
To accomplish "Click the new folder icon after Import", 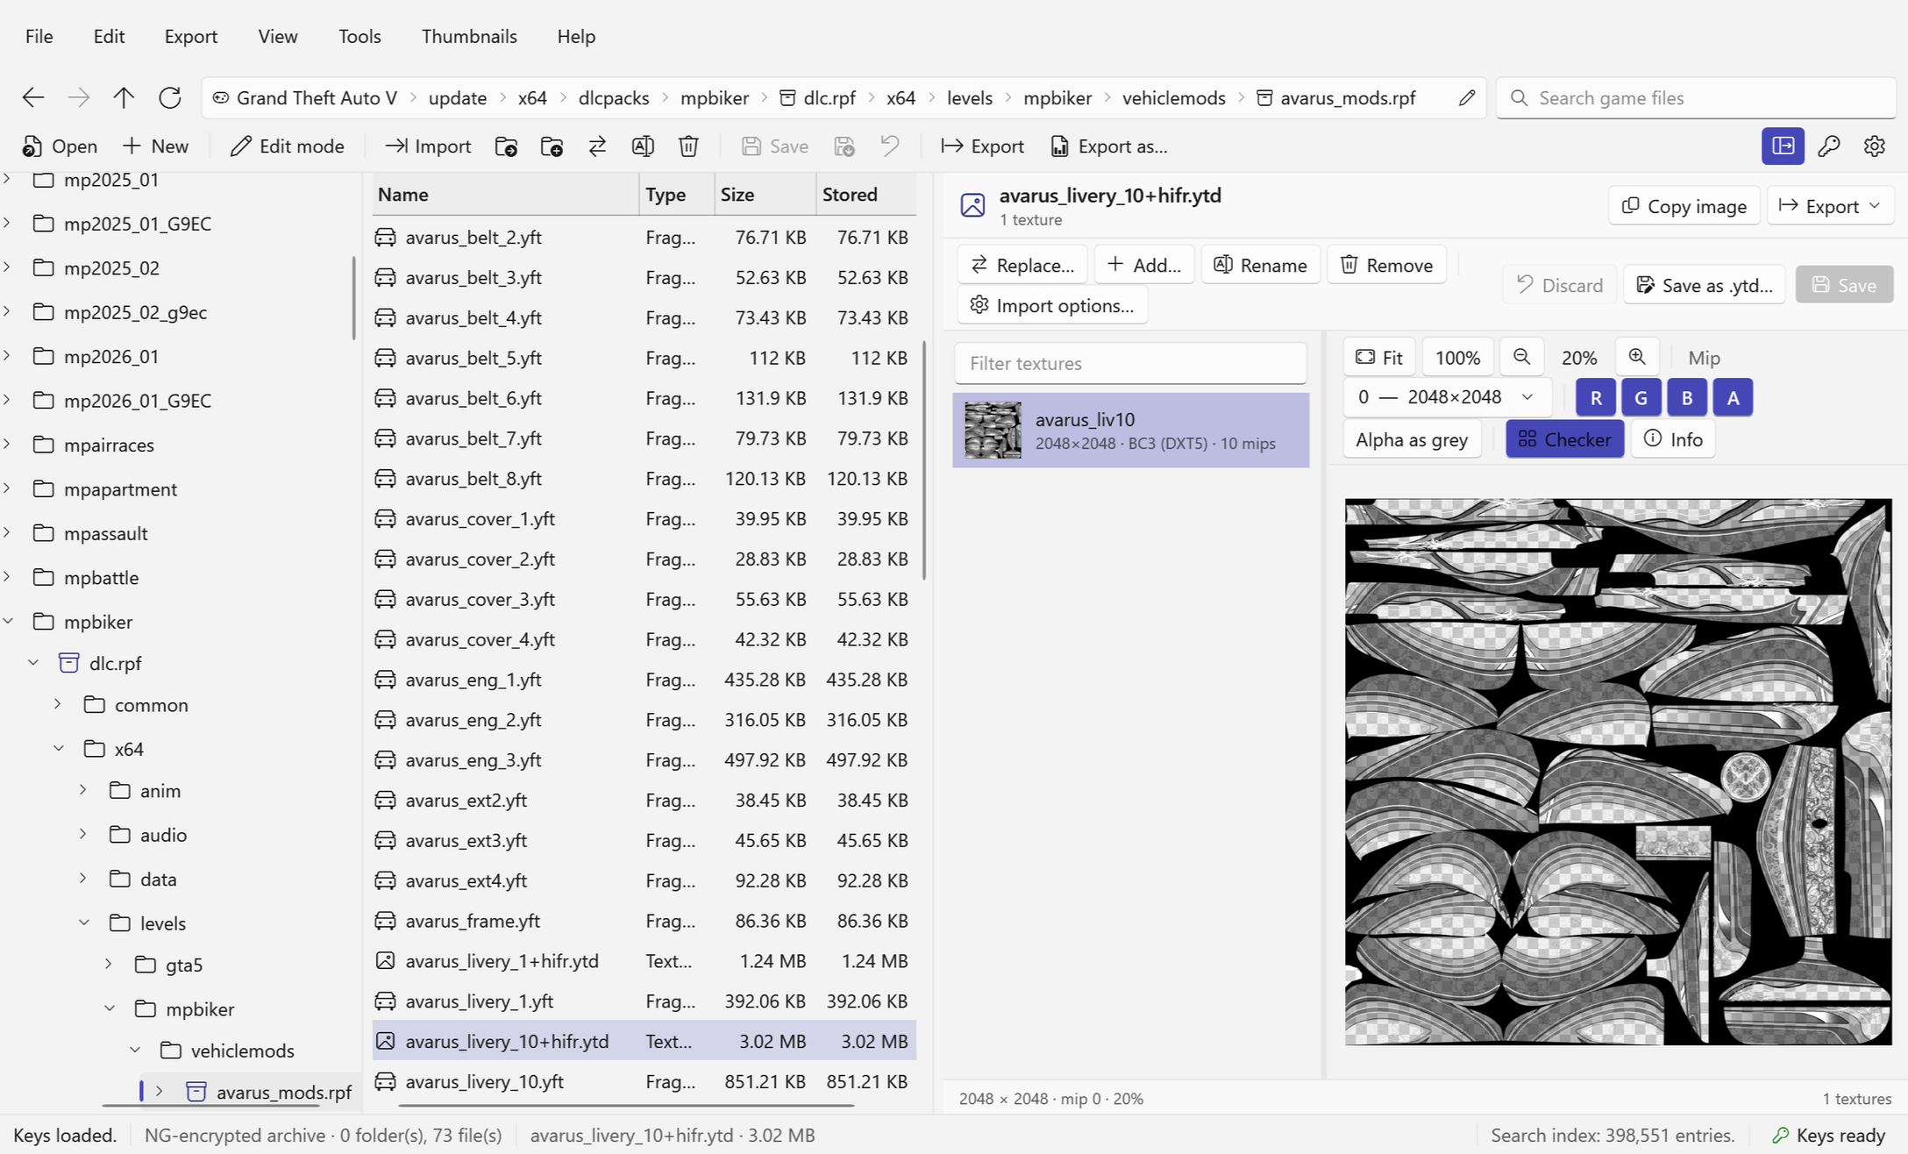I will coord(506,146).
